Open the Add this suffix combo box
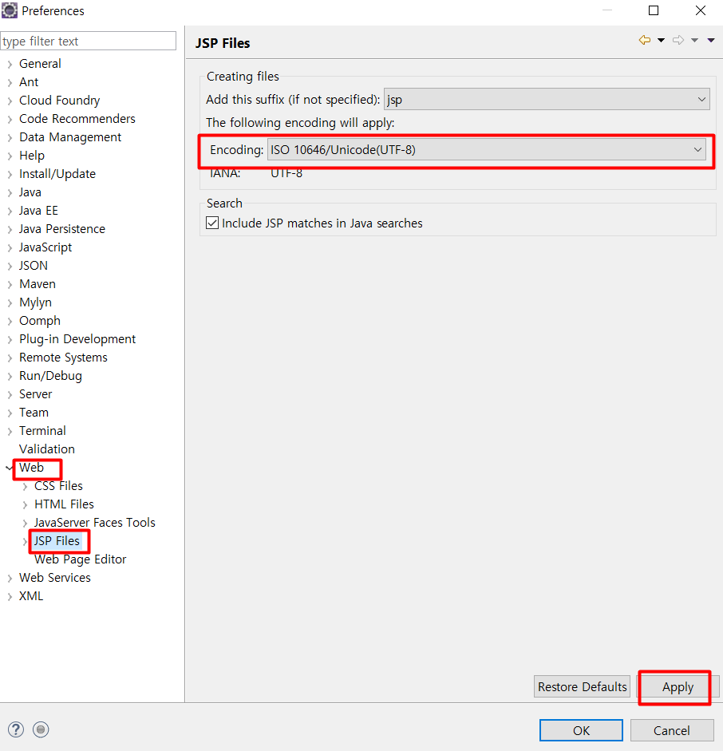This screenshot has width=723, height=751. 547,99
